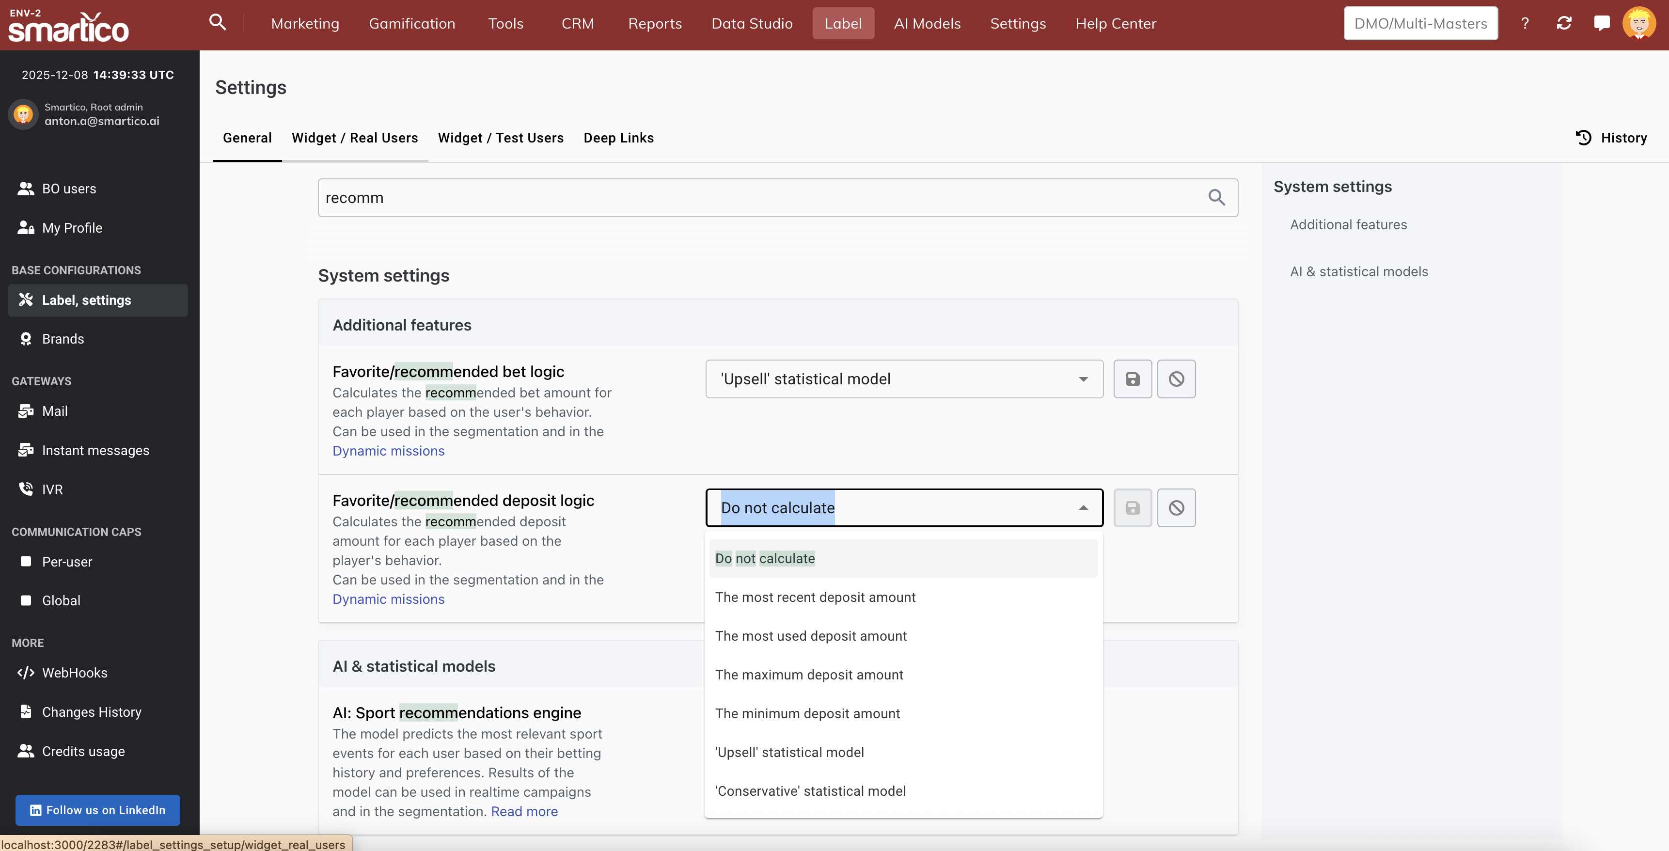Save the recommended bet logic setting
Screen dimensions: 1669x851
coord(1132,379)
